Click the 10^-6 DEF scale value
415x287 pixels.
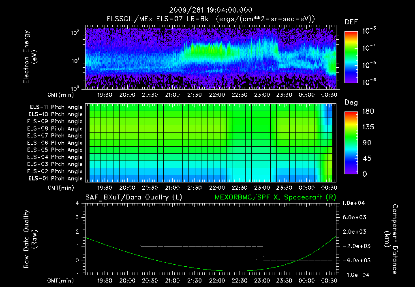click(369, 82)
